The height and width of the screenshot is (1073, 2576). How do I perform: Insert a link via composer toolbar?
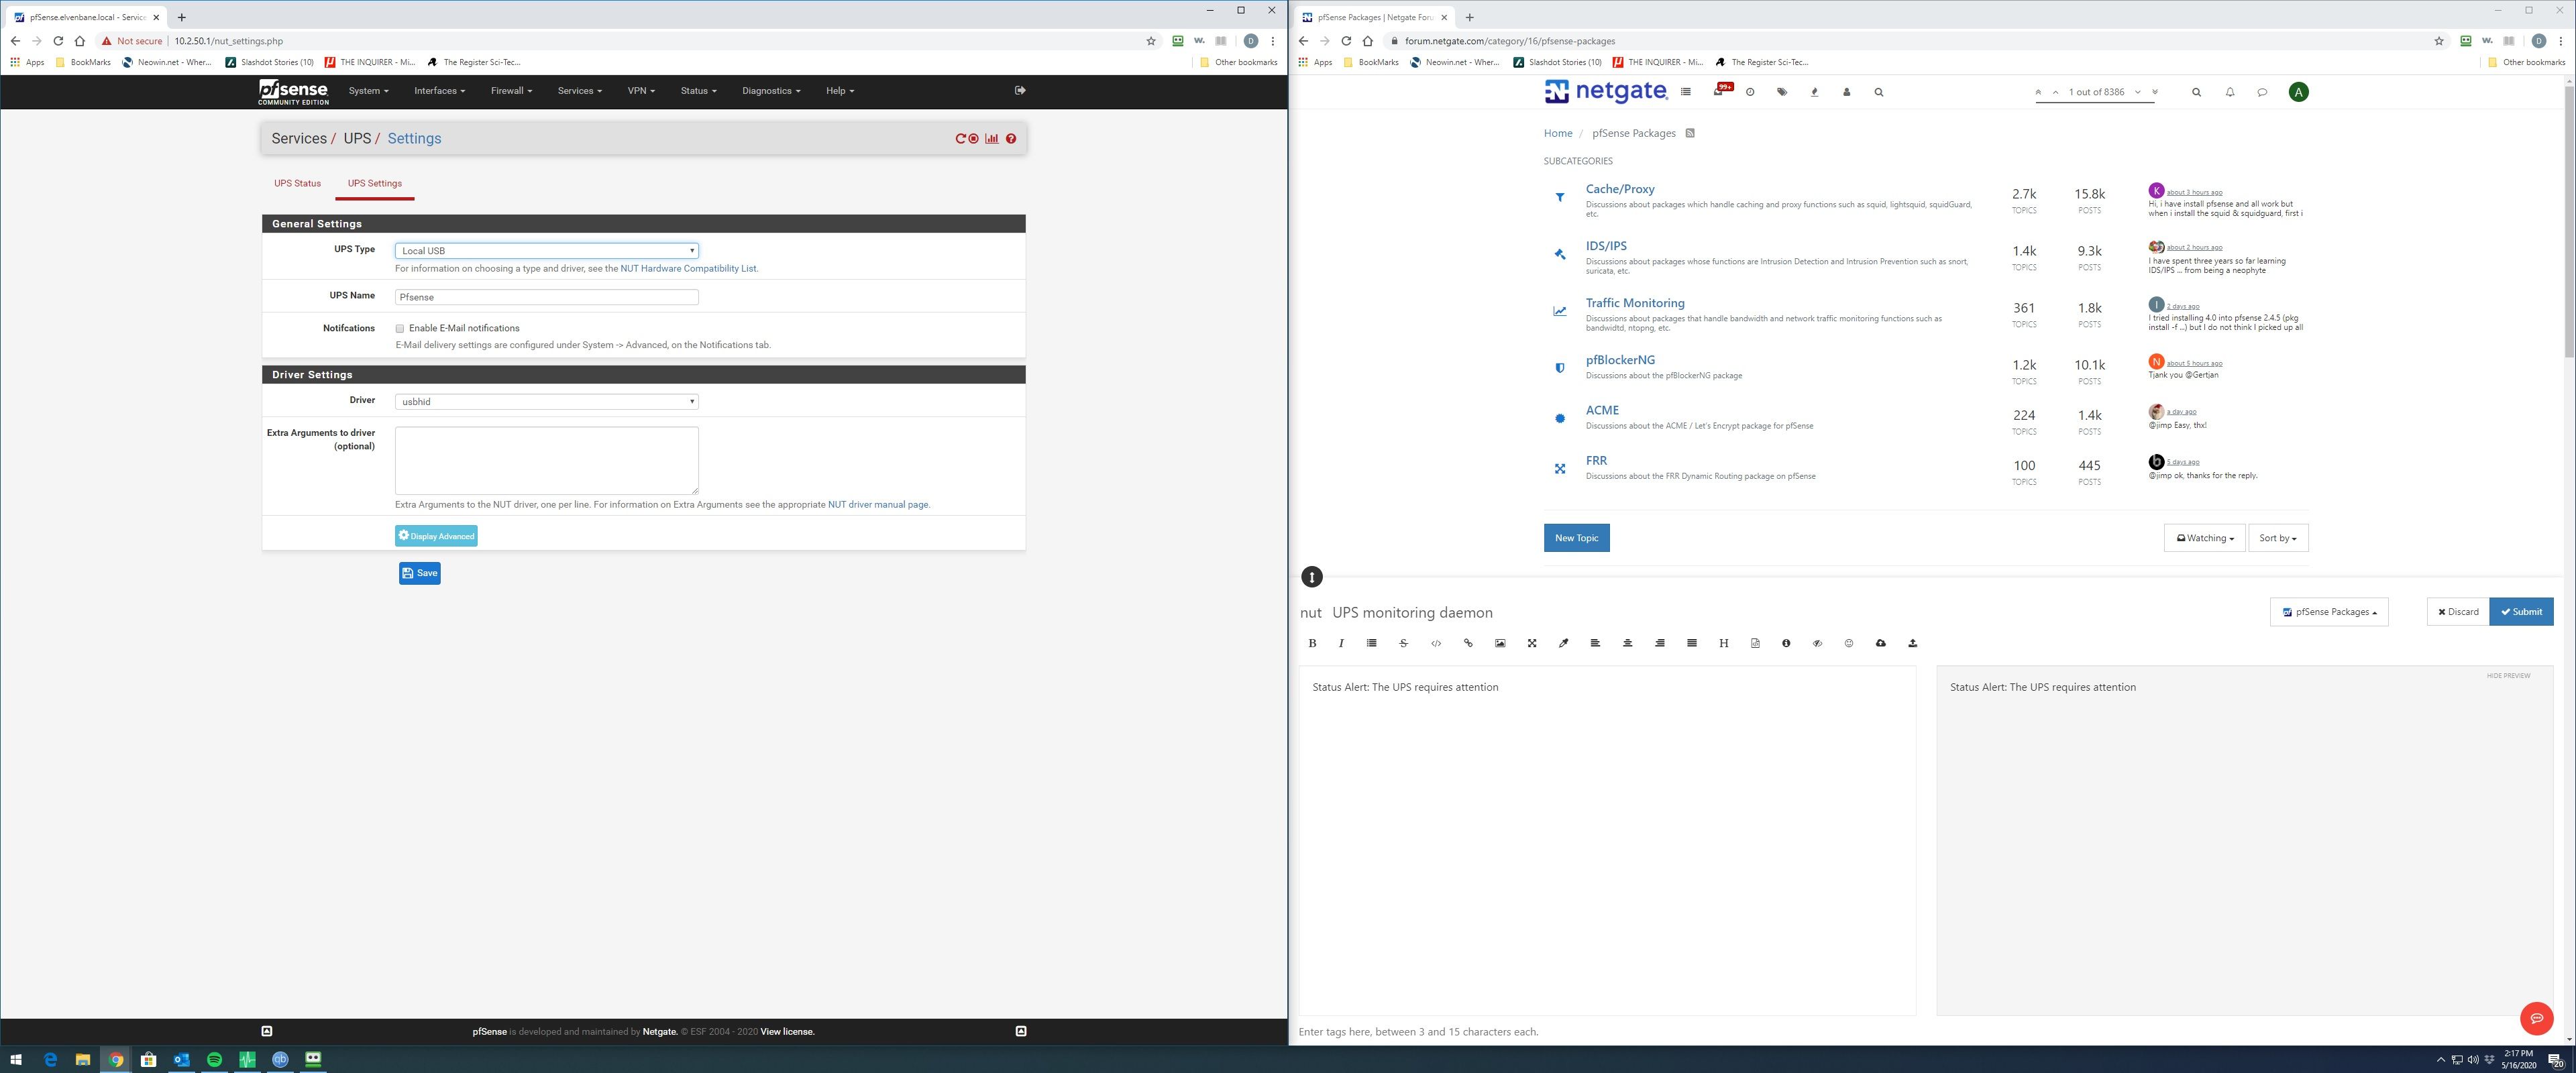[x=1468, y=643]
